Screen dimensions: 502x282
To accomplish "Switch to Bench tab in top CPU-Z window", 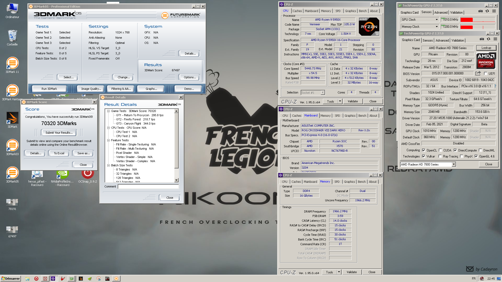I will (363, 11).
